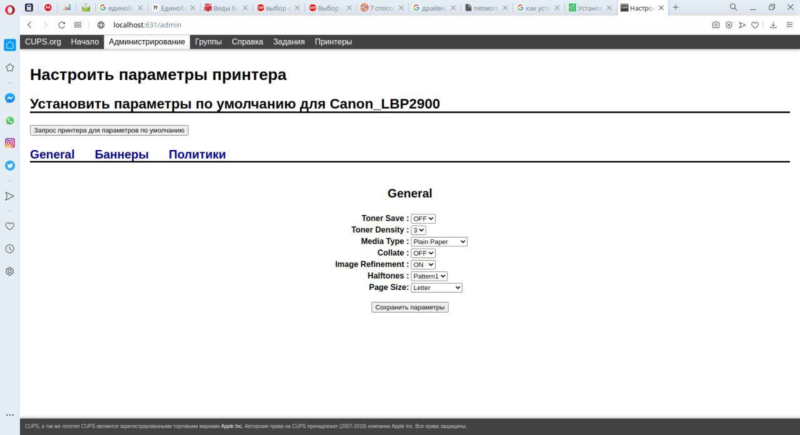Open the Speed Dial grid button
The width and height of the screenshot is (800, 435).
(77, 25)
